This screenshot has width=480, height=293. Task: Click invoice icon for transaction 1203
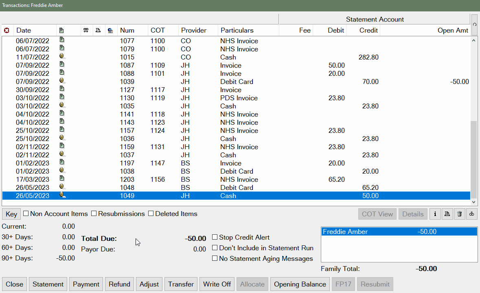62,178
